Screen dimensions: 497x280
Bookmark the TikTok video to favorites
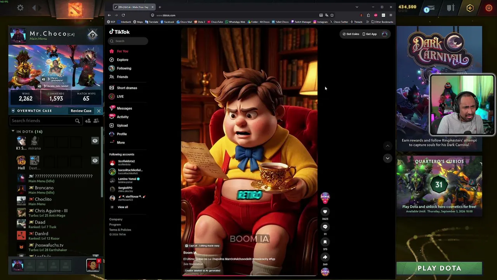tap(325, 242)
